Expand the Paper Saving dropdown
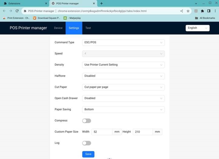The height and width of the screenshot is (159, 219). coord(123,109)
